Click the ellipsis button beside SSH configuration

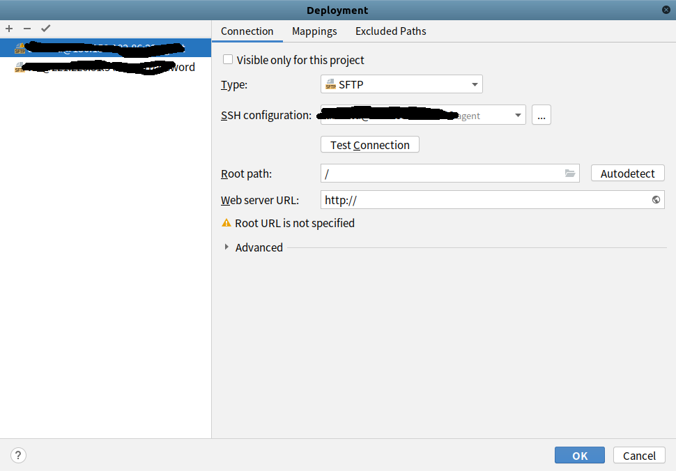(541, 116)
